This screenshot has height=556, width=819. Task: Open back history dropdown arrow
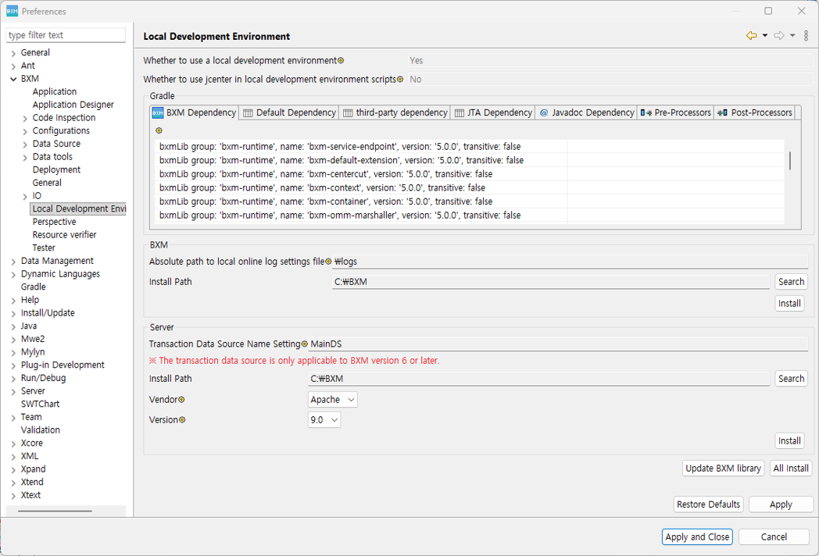coord(764,36)
